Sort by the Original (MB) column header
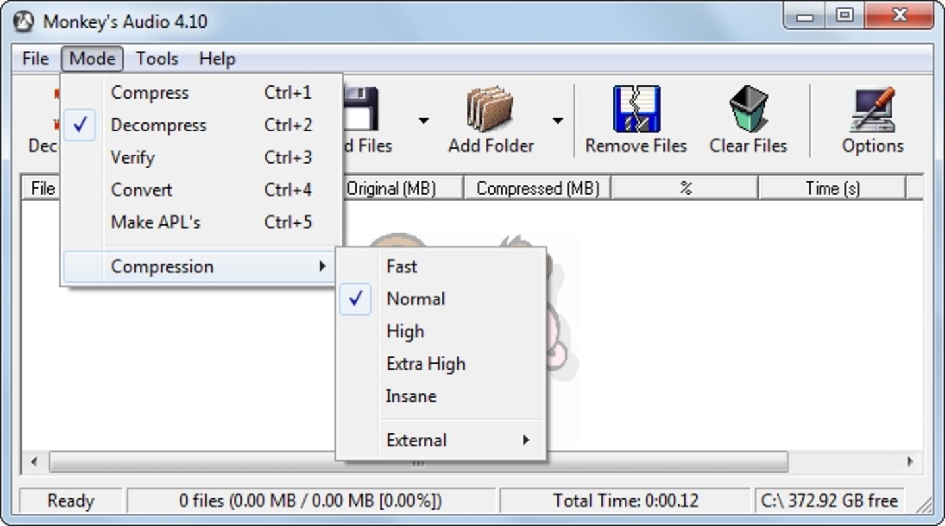Viewport: 945px width, 526px height. pyautogui.click(x=403, y=188)
